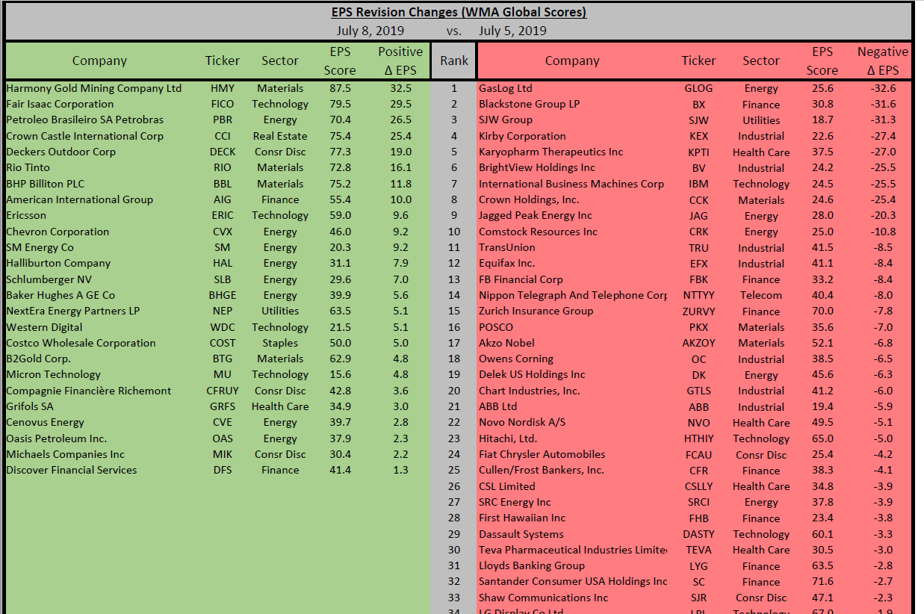Click the 'BHP Billiton PLC' cell
Viewport: 924px width, 614px height.
coord(46,184)
